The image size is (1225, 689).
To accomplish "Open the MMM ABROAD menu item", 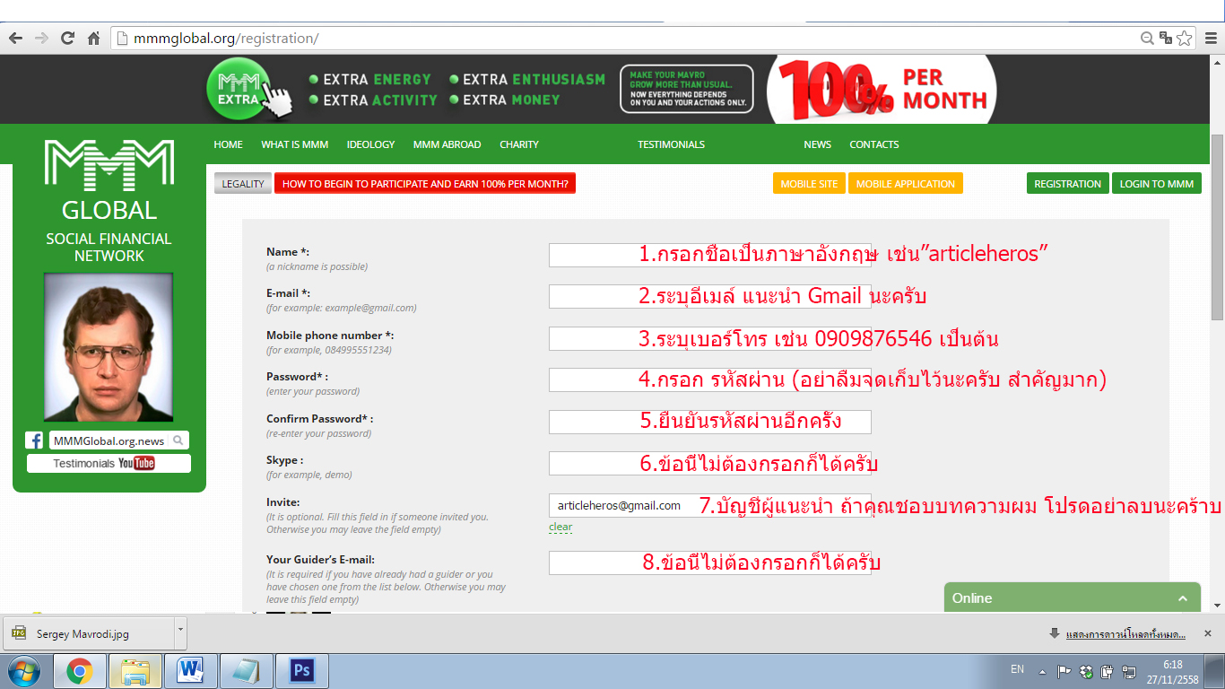I will 447,144.
